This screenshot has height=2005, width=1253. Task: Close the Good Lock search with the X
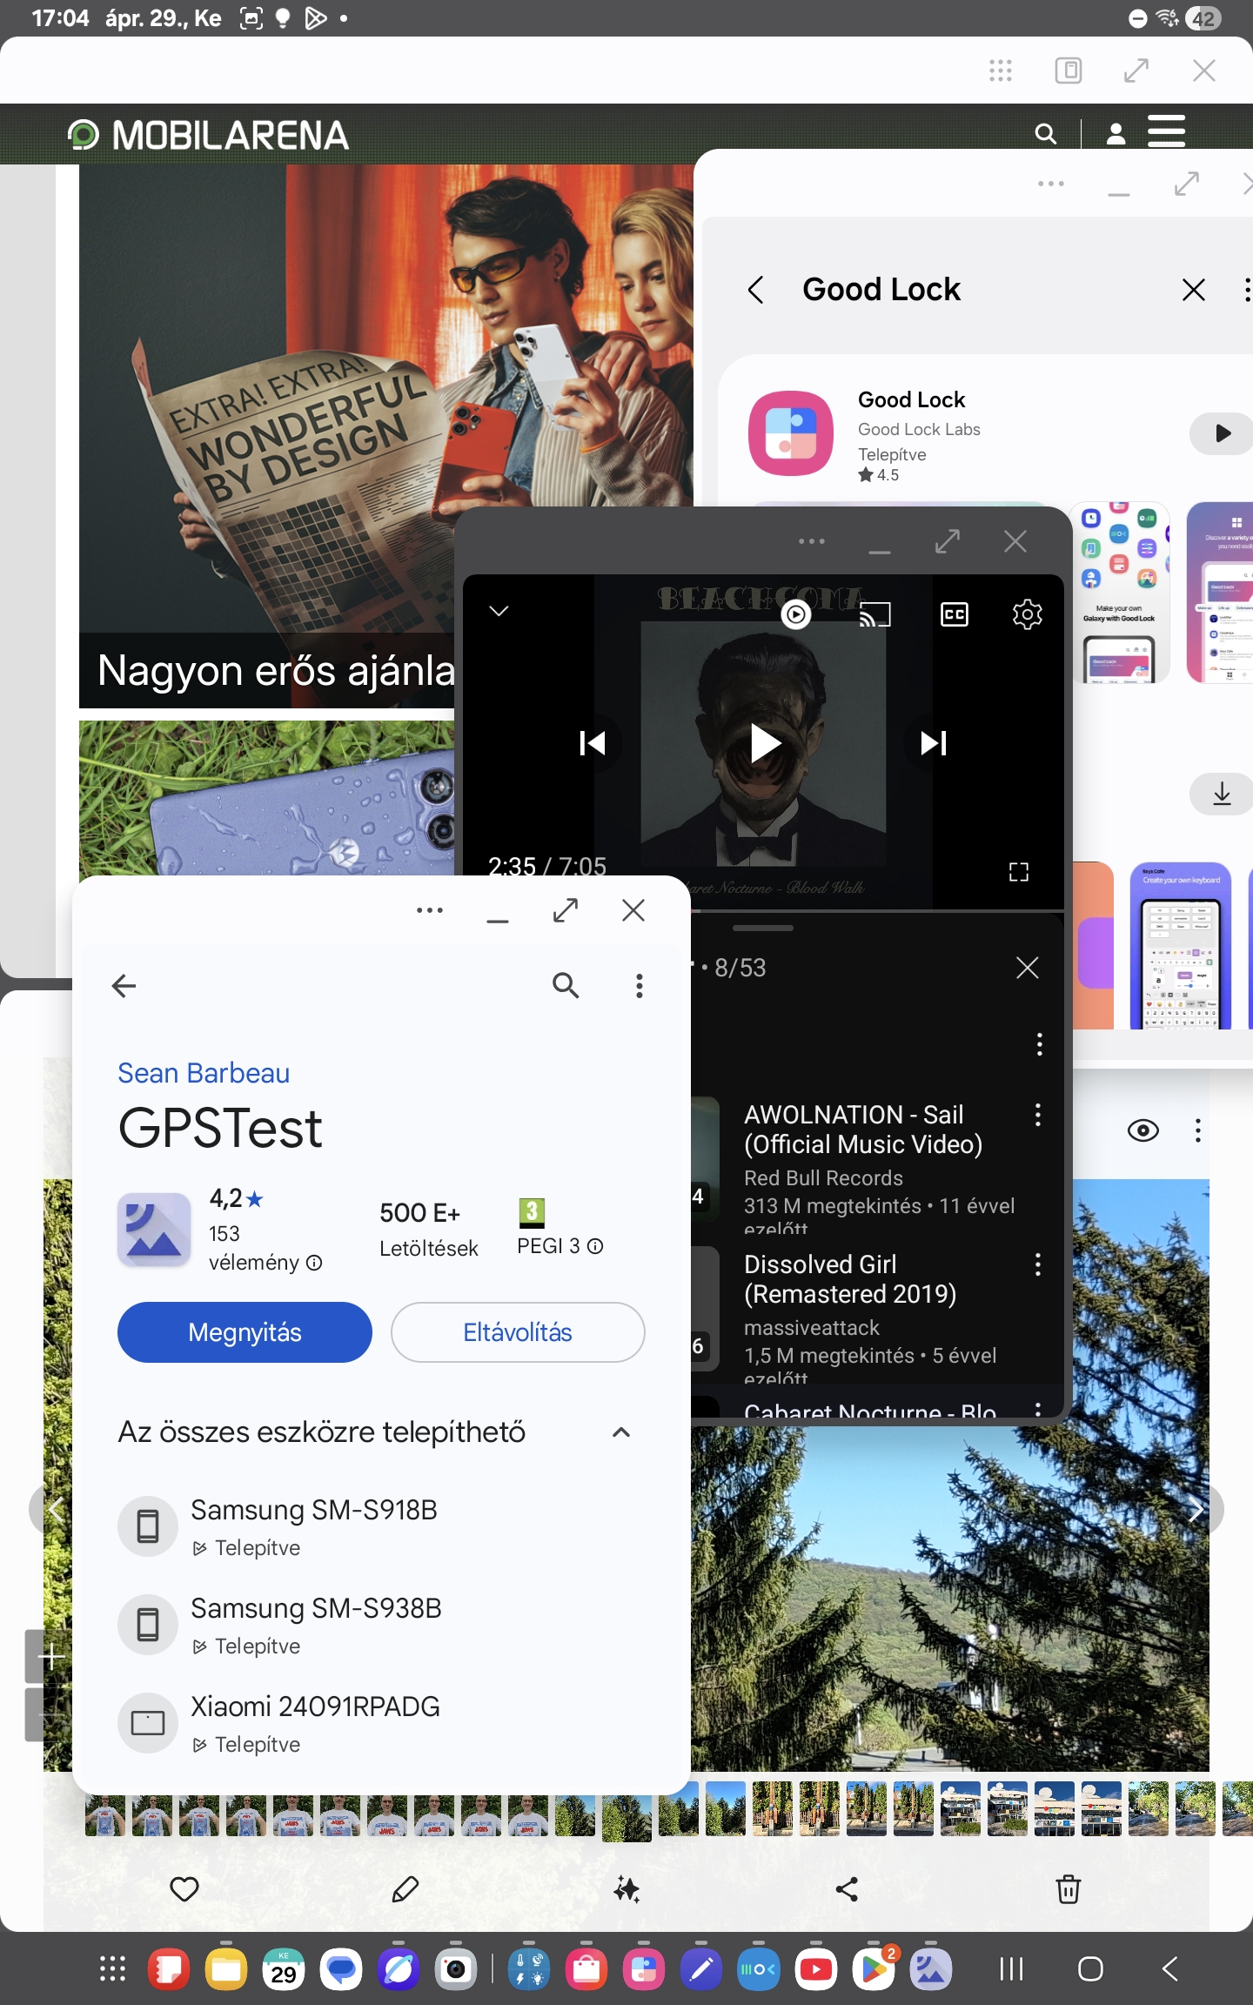[x=1194, y=290]
